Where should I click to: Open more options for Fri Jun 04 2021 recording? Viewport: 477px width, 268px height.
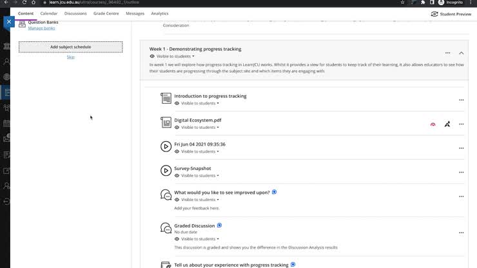(461, 148)
